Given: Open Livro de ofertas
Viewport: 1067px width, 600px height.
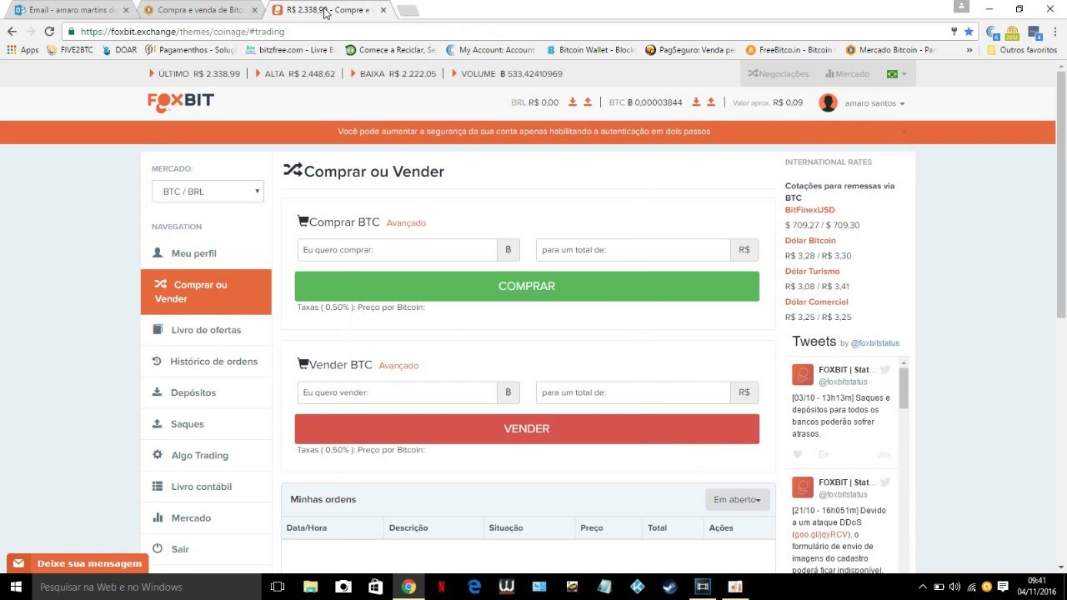Looking at the screenshot, I should click(206, 330).
